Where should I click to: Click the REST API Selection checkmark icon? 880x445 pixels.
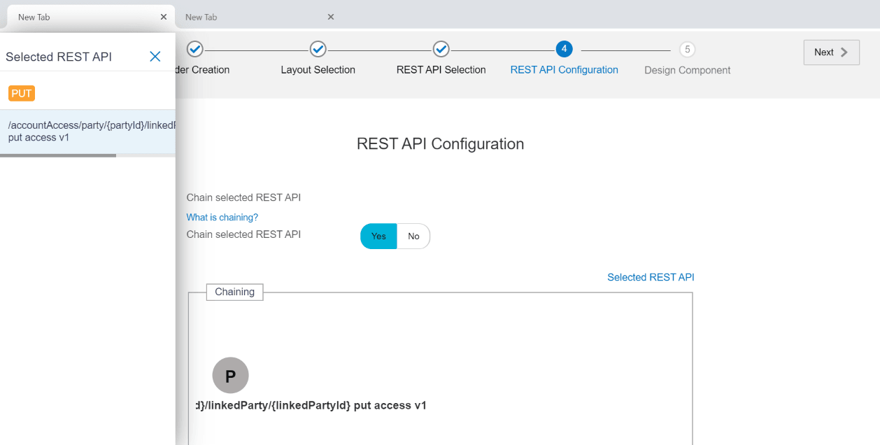coord(441,49)
